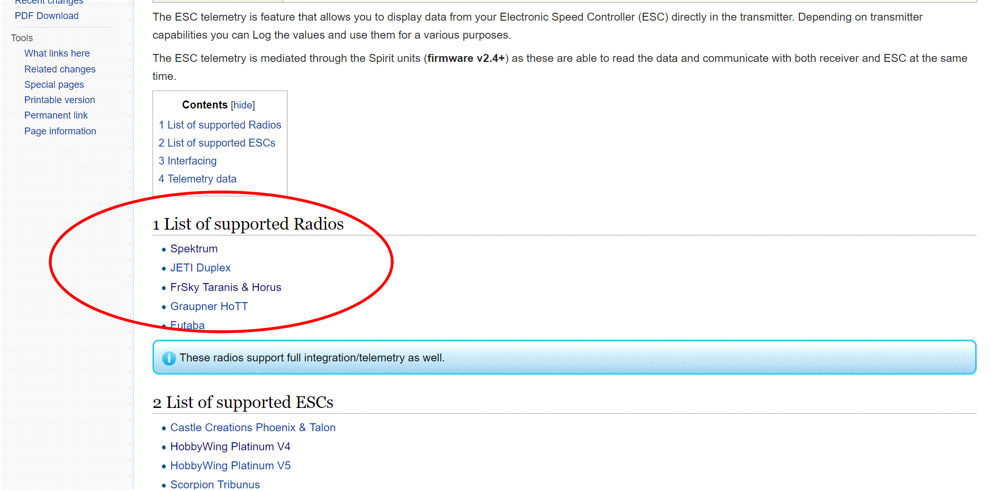Go to Special pages
Viewport: 991px width, 491px height.
pos(54,85)
